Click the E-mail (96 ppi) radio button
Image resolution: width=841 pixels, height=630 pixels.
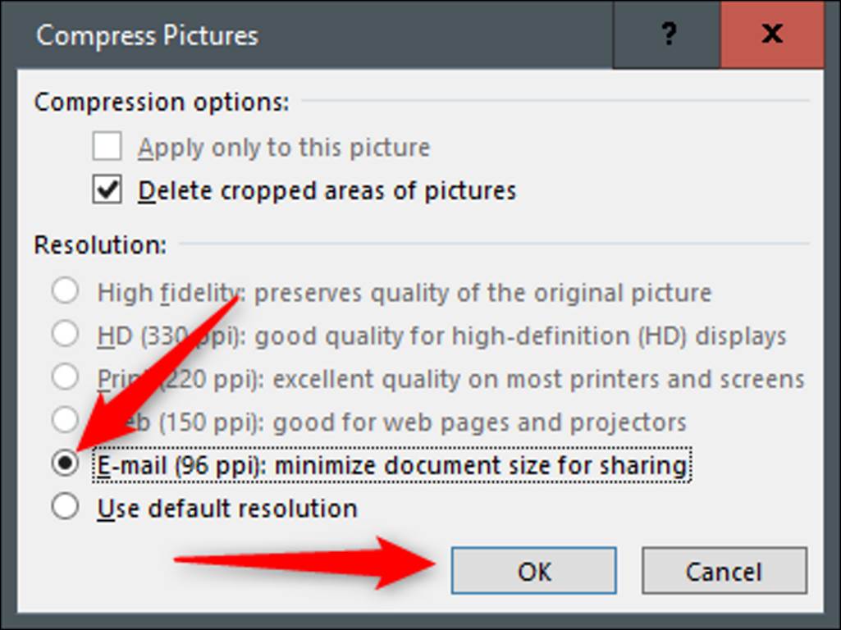click(x=65, y=464)
